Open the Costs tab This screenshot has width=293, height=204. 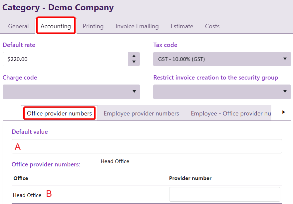(212, 26)
